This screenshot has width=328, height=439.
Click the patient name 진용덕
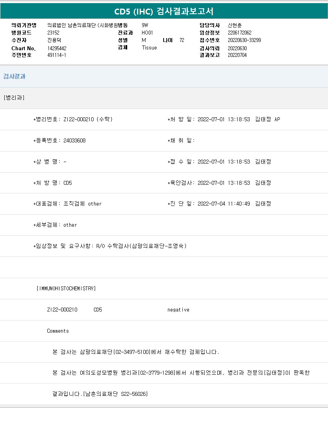pyautogui.click(x=54, y=40)
